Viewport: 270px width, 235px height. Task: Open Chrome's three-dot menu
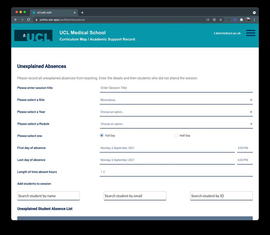point(254,20)
